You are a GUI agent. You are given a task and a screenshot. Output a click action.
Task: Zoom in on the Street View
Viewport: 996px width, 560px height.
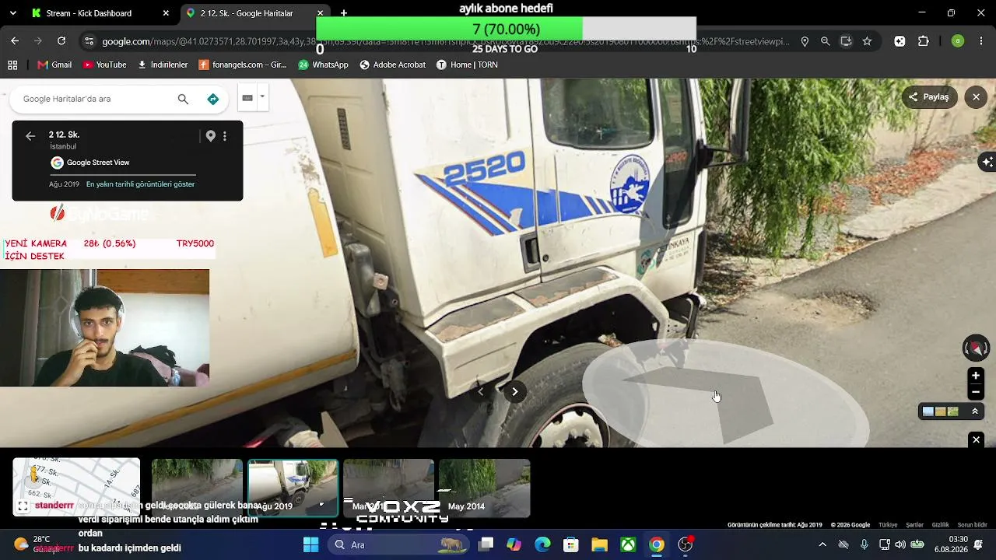(976, 376)
